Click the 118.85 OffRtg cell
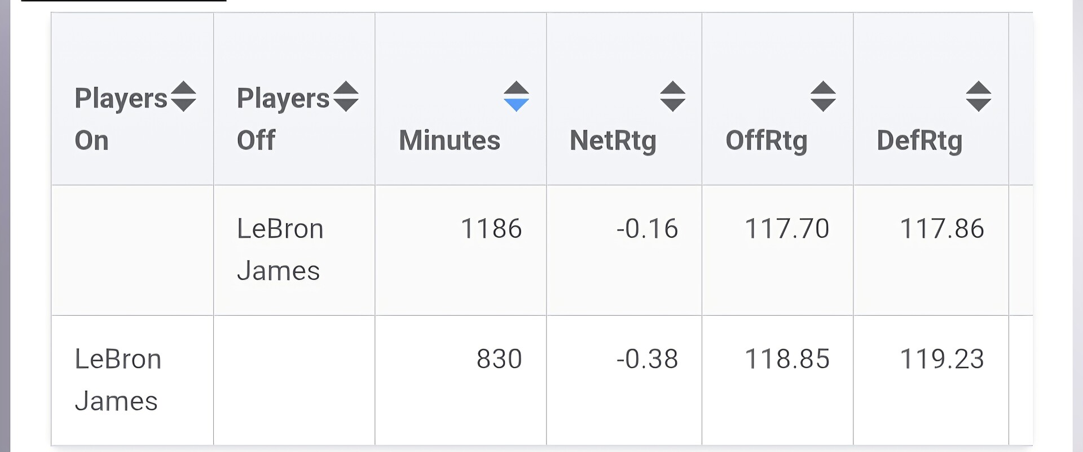Screen dimensions: 1083x452 787,359
